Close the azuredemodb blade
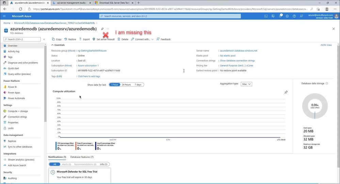The height and width of the screenshot is (184, 340). click(334, 29)
